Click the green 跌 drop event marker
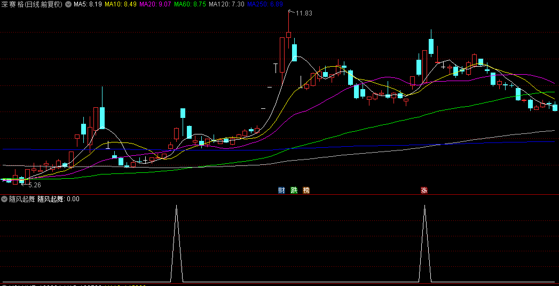The width and height of the screenshot is (559, 286). [x=294, y=190]
